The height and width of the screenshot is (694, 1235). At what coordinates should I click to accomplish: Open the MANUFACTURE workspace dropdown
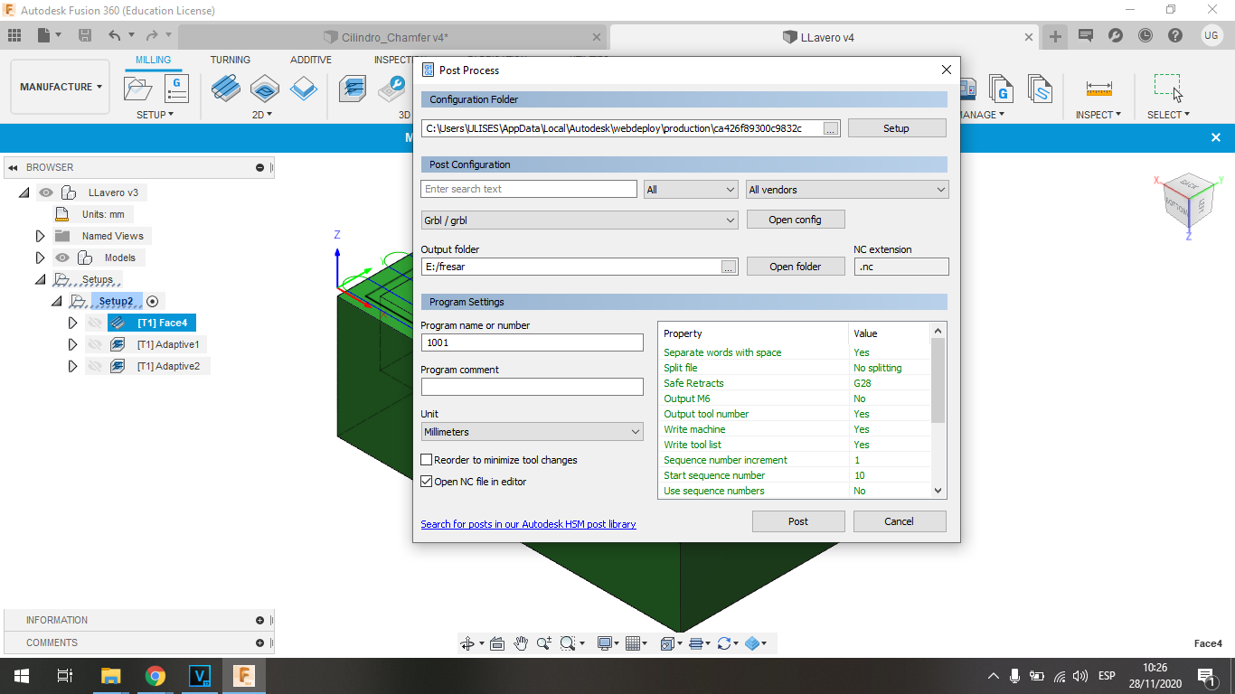pos(61,87)
